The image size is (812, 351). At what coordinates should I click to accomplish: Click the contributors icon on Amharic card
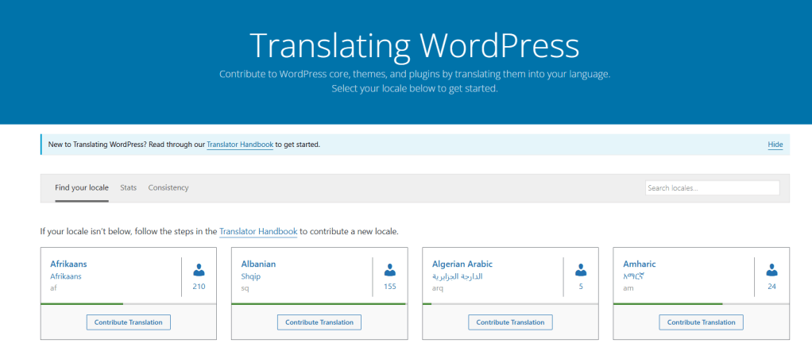pos(772,270)
